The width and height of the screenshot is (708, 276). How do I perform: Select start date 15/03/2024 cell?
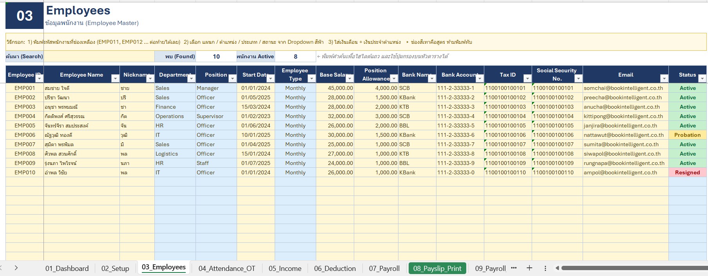(x=256, y=107)
